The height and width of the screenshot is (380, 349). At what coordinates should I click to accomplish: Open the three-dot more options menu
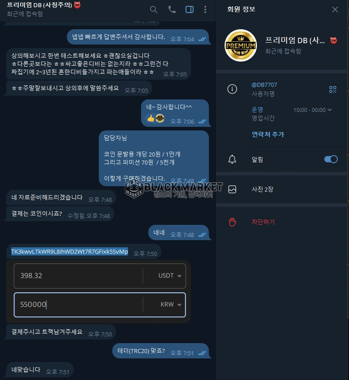point(205,9)
